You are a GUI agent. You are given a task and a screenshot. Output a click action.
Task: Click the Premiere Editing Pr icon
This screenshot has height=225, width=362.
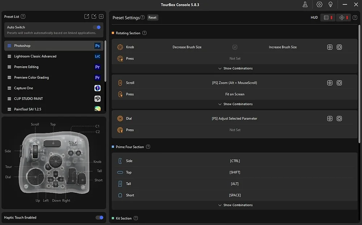pos(97,67)
